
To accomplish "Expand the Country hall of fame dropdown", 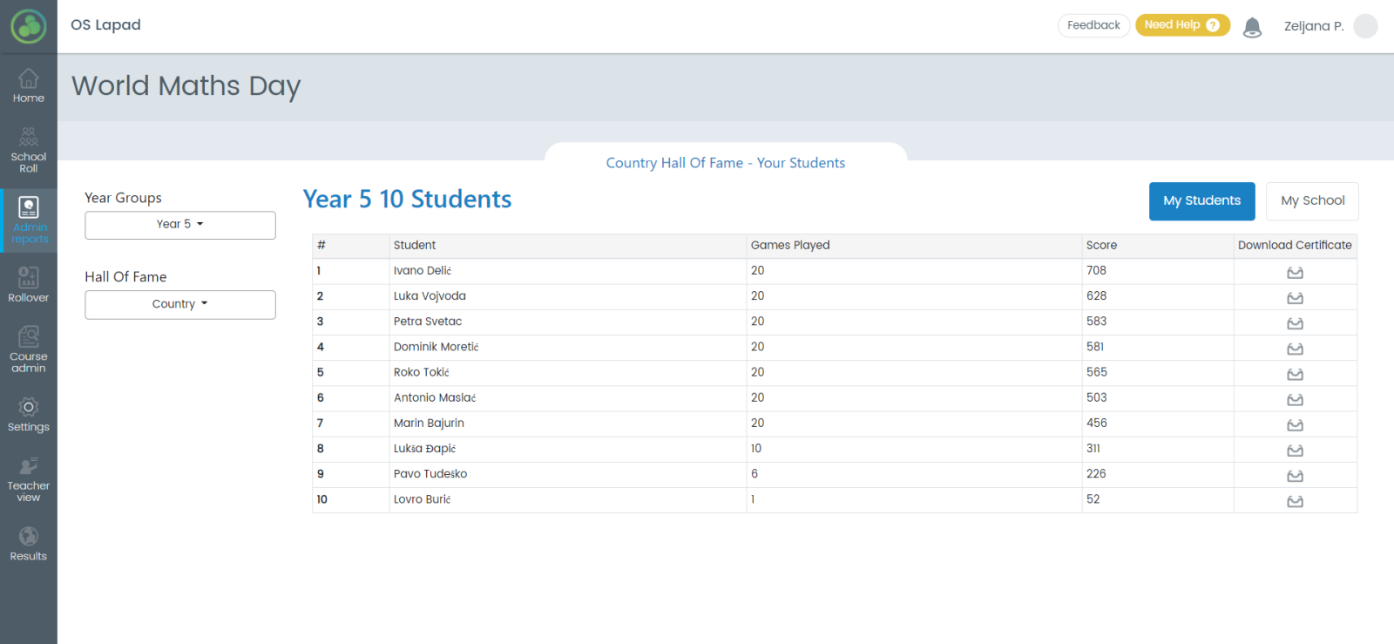I will [x=180, y=304].
